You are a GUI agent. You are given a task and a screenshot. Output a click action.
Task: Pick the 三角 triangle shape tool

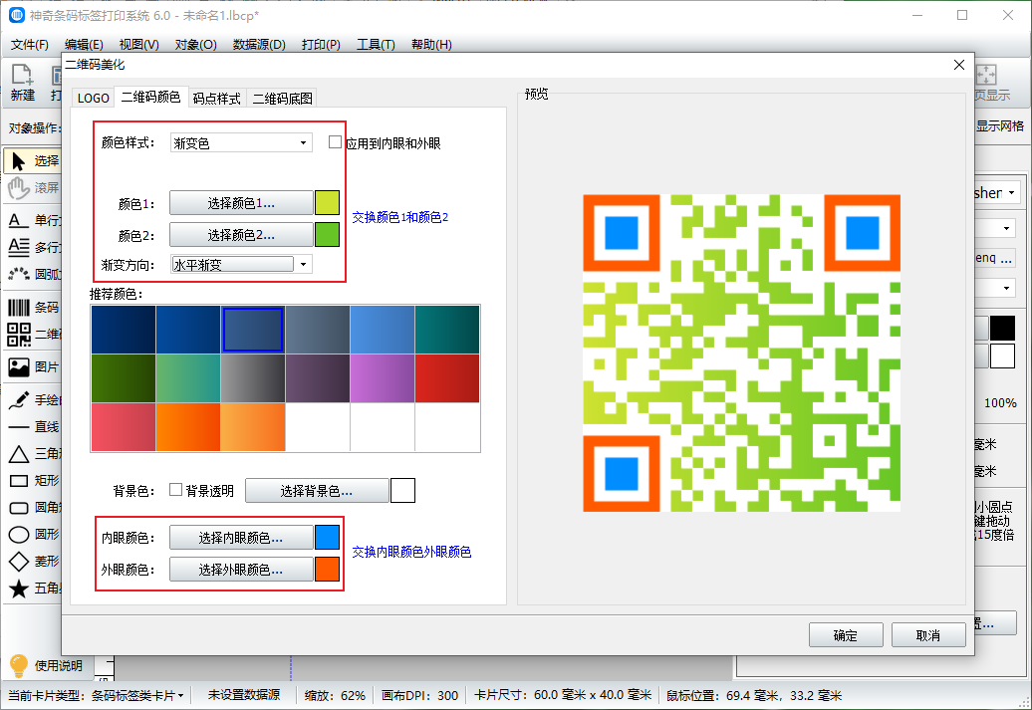point(33,453)
